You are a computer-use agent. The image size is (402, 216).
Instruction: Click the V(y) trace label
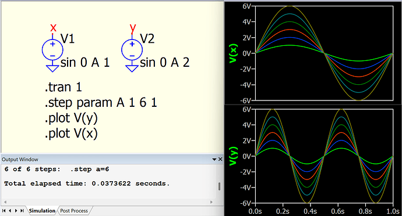pos(234,156)
